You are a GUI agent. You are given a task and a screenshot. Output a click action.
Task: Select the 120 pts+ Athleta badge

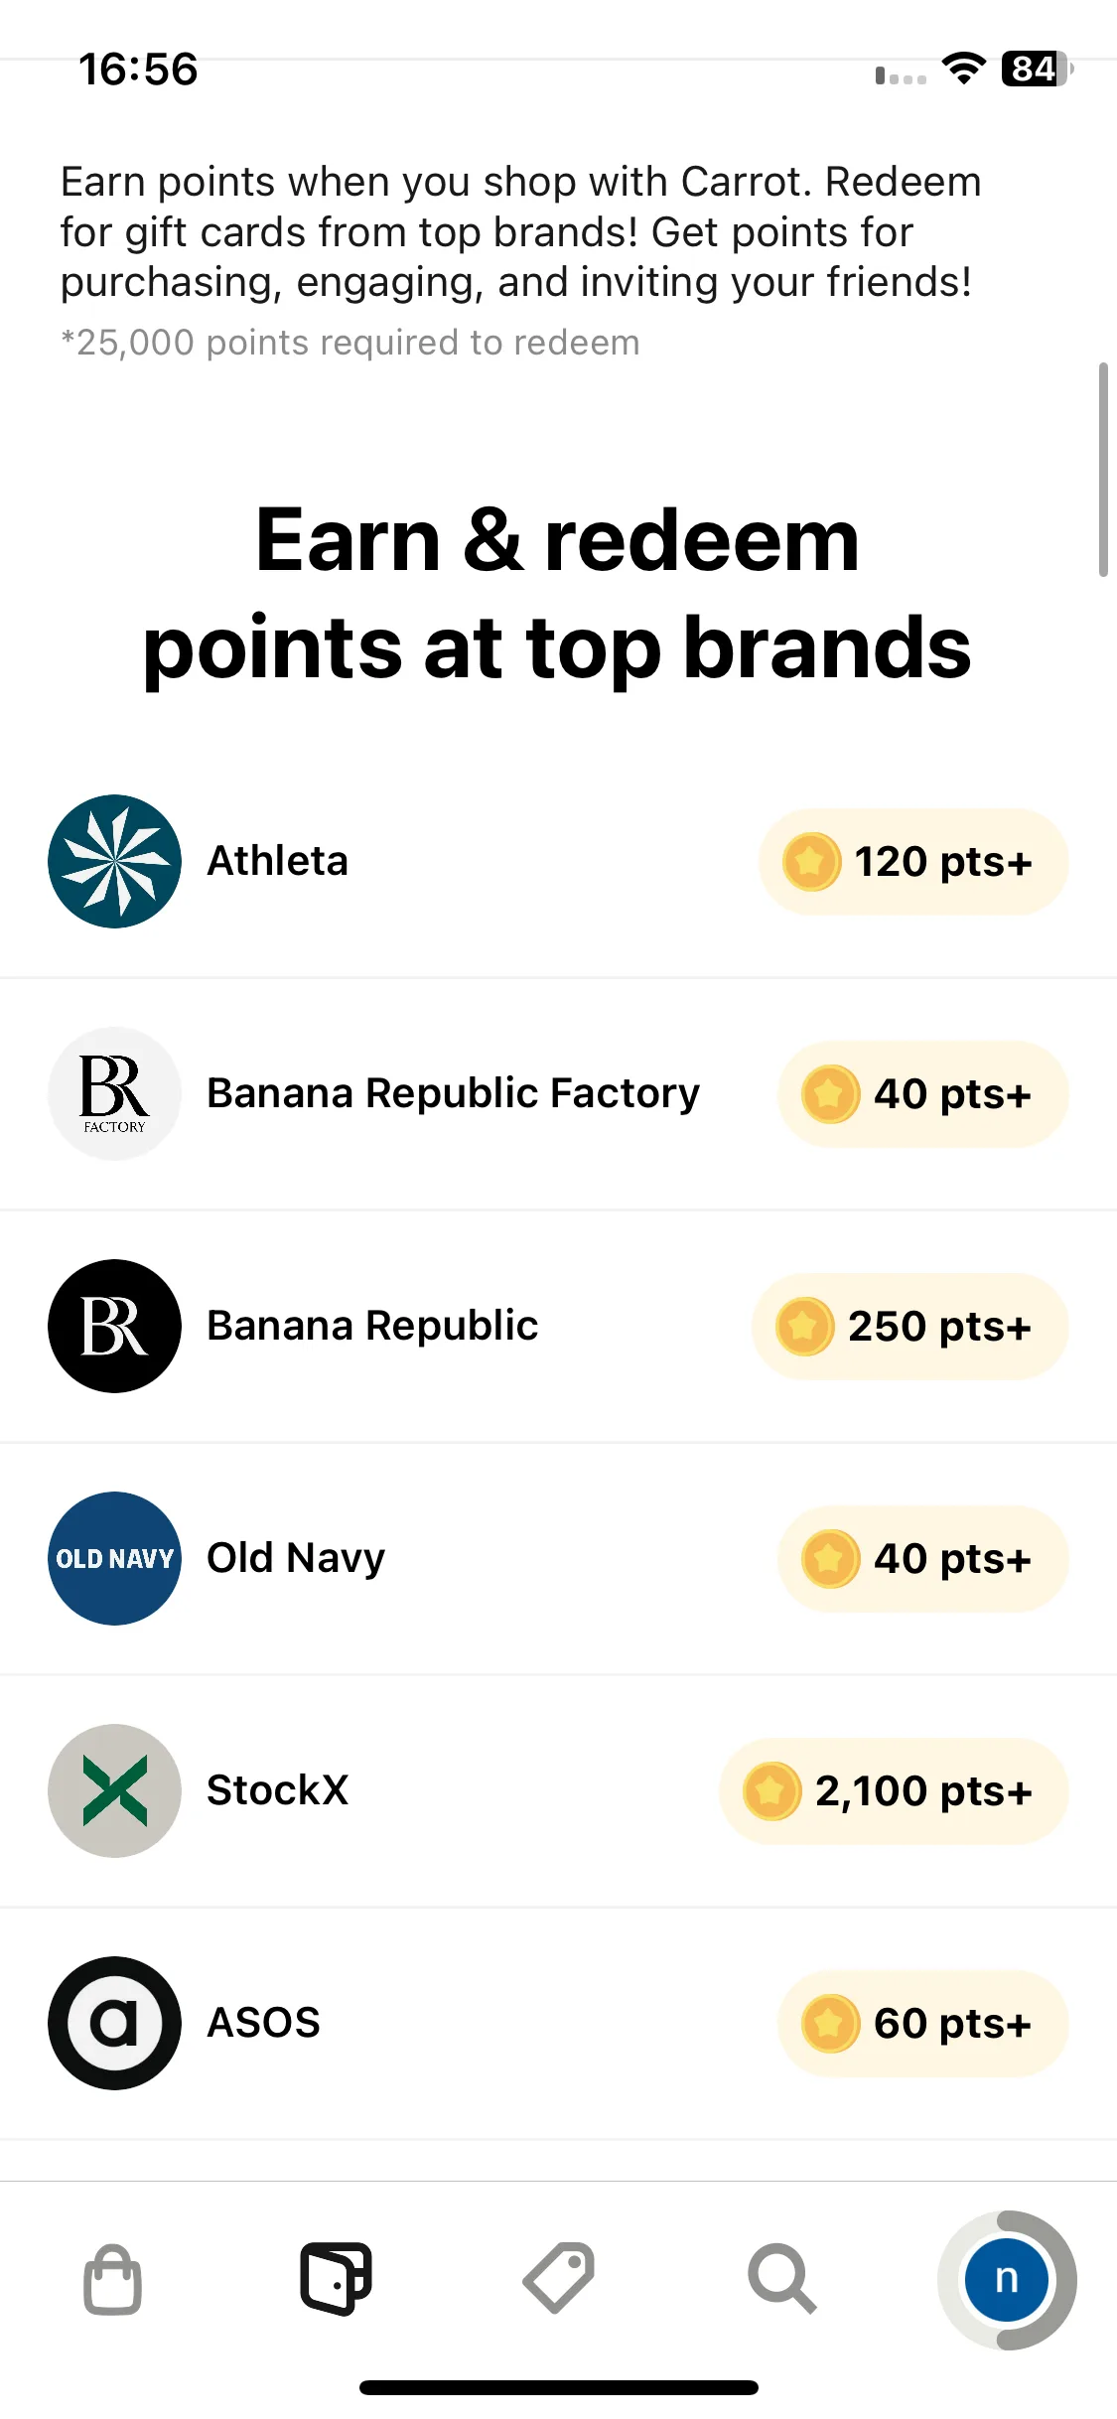[913, 861]
